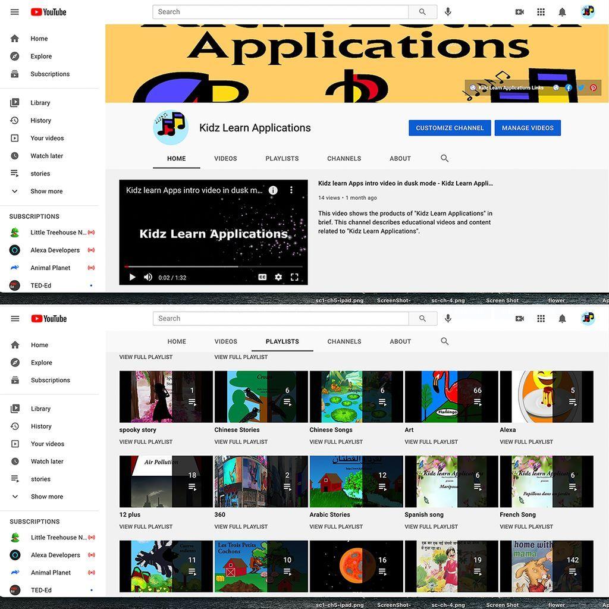Screen dimensions: 609x609
Task: Activate voice search microphone in bottom window
Action: (x=448, y=319)
